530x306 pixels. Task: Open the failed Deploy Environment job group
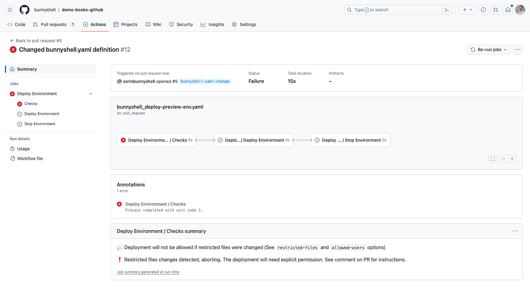[x=37, y=94]
